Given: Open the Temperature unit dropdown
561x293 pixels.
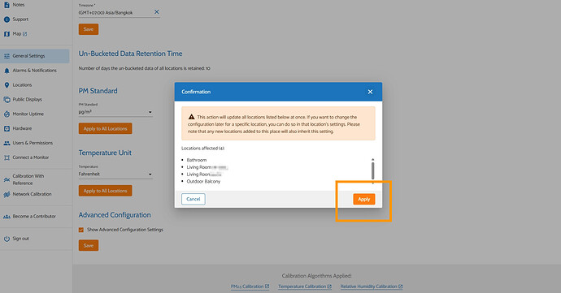Looking at the screenshot, I should (x=115, y=175).
